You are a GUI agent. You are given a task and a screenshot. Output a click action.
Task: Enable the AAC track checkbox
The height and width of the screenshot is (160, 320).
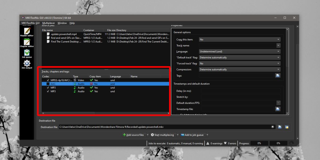point(48,84)
